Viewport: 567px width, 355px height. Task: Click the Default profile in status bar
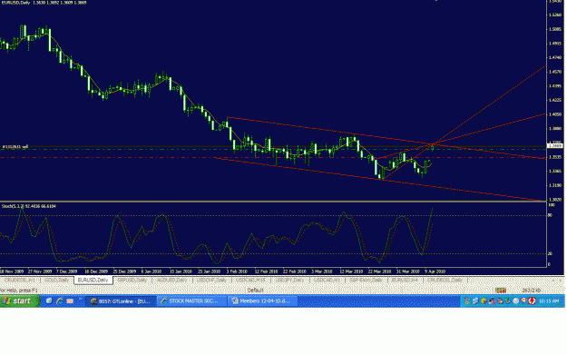point(255,291)
